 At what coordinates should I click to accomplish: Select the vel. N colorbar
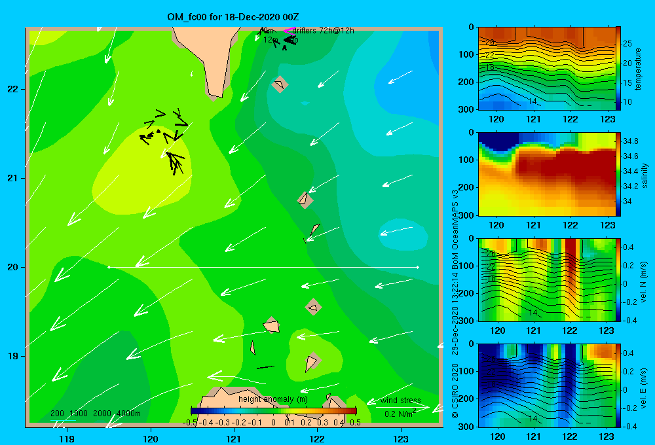(618, 279)
